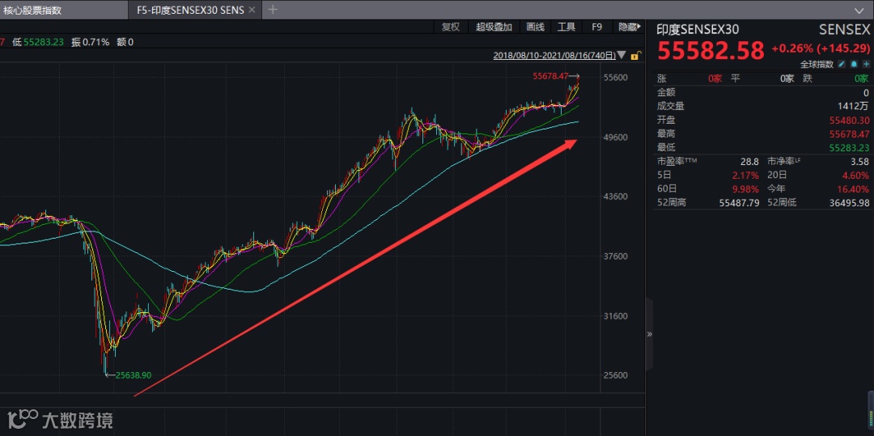
Task: Click the low marker 25638.90 on chart
Action: pos(134,375)
